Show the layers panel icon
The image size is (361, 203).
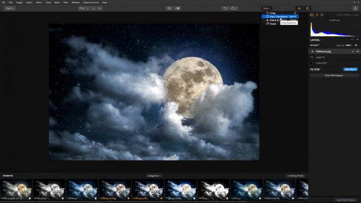tap(317, 15)
